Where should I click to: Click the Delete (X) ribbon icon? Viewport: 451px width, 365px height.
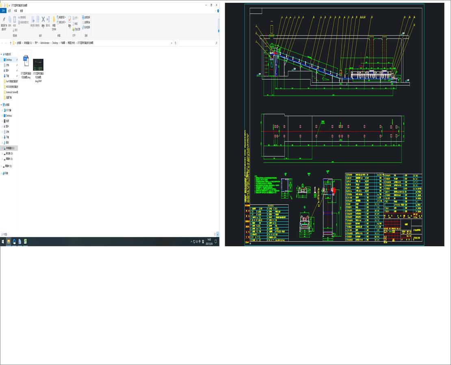43,19
